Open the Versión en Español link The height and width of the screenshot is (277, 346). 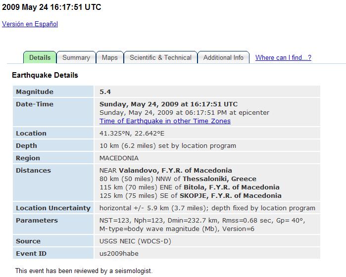[x=30, y=24]
